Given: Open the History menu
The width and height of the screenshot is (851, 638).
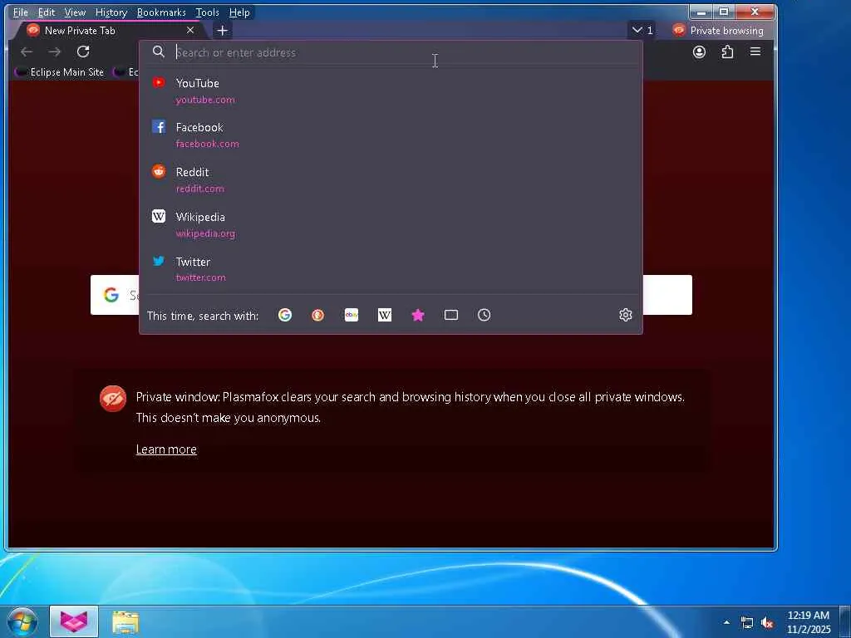Looking at the screenshot, I should [x=111, y=12].
